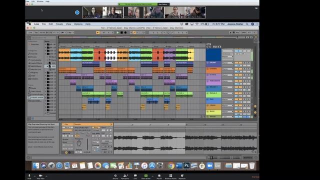Click the clip gain slider

(87, 144)
